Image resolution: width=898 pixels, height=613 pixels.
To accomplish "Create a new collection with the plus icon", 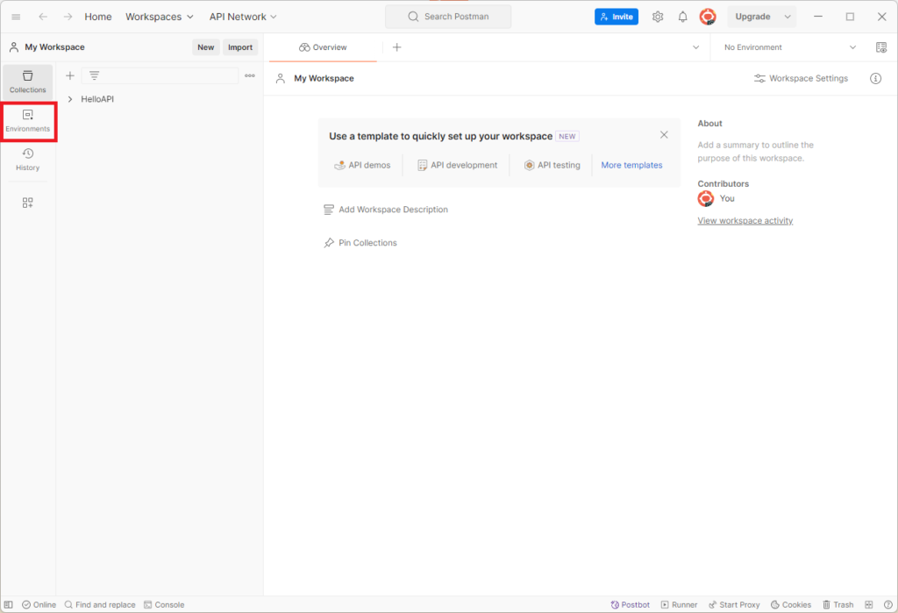I will (x=70, y=75).
